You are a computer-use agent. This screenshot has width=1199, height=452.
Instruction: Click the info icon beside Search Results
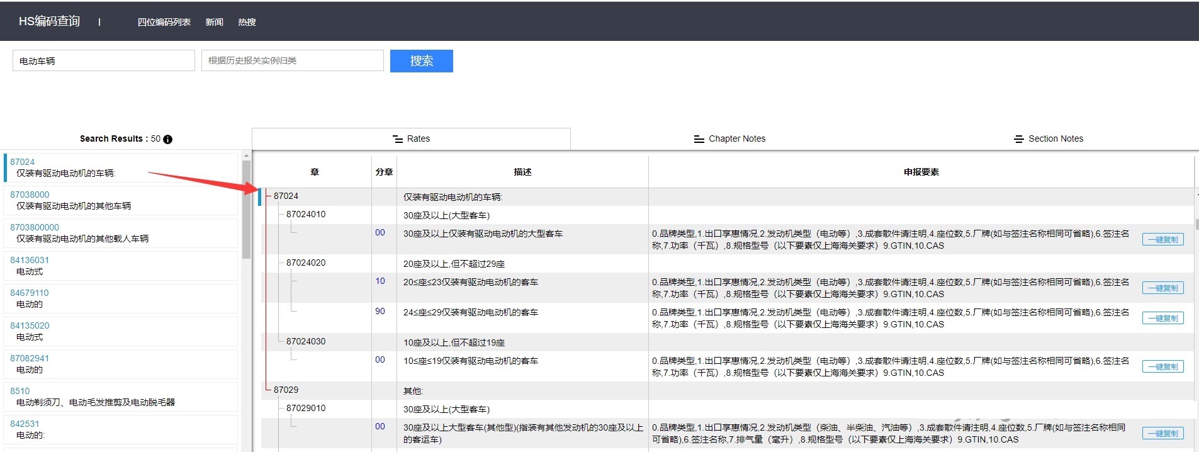click(168, 139)
